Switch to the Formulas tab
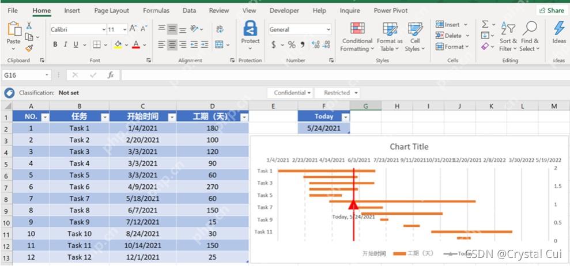The height and width of the screenshot is (266, 570). (x=156, y=10)
